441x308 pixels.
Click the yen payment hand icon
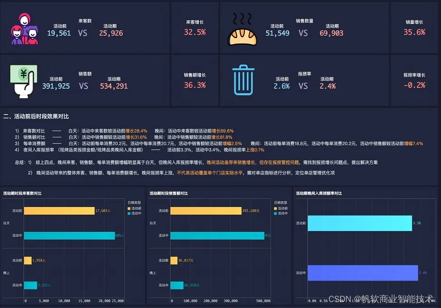(x=24, y=81)
